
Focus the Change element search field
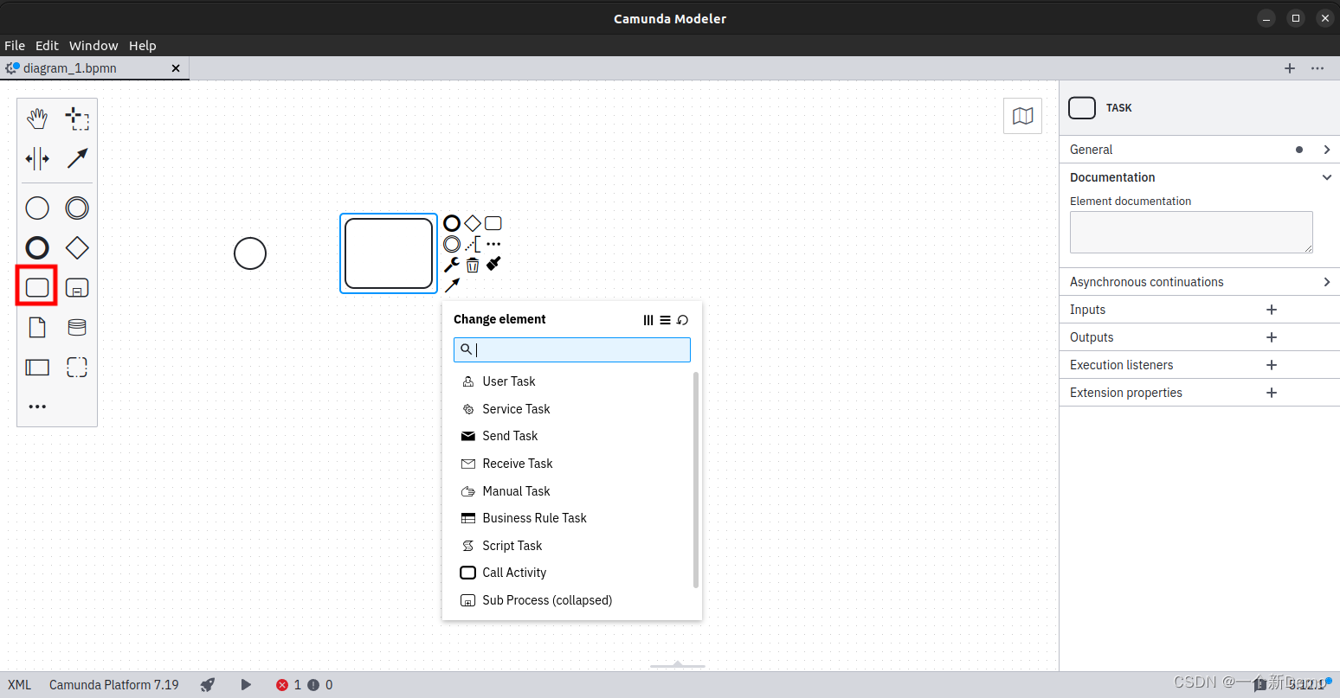572,349
